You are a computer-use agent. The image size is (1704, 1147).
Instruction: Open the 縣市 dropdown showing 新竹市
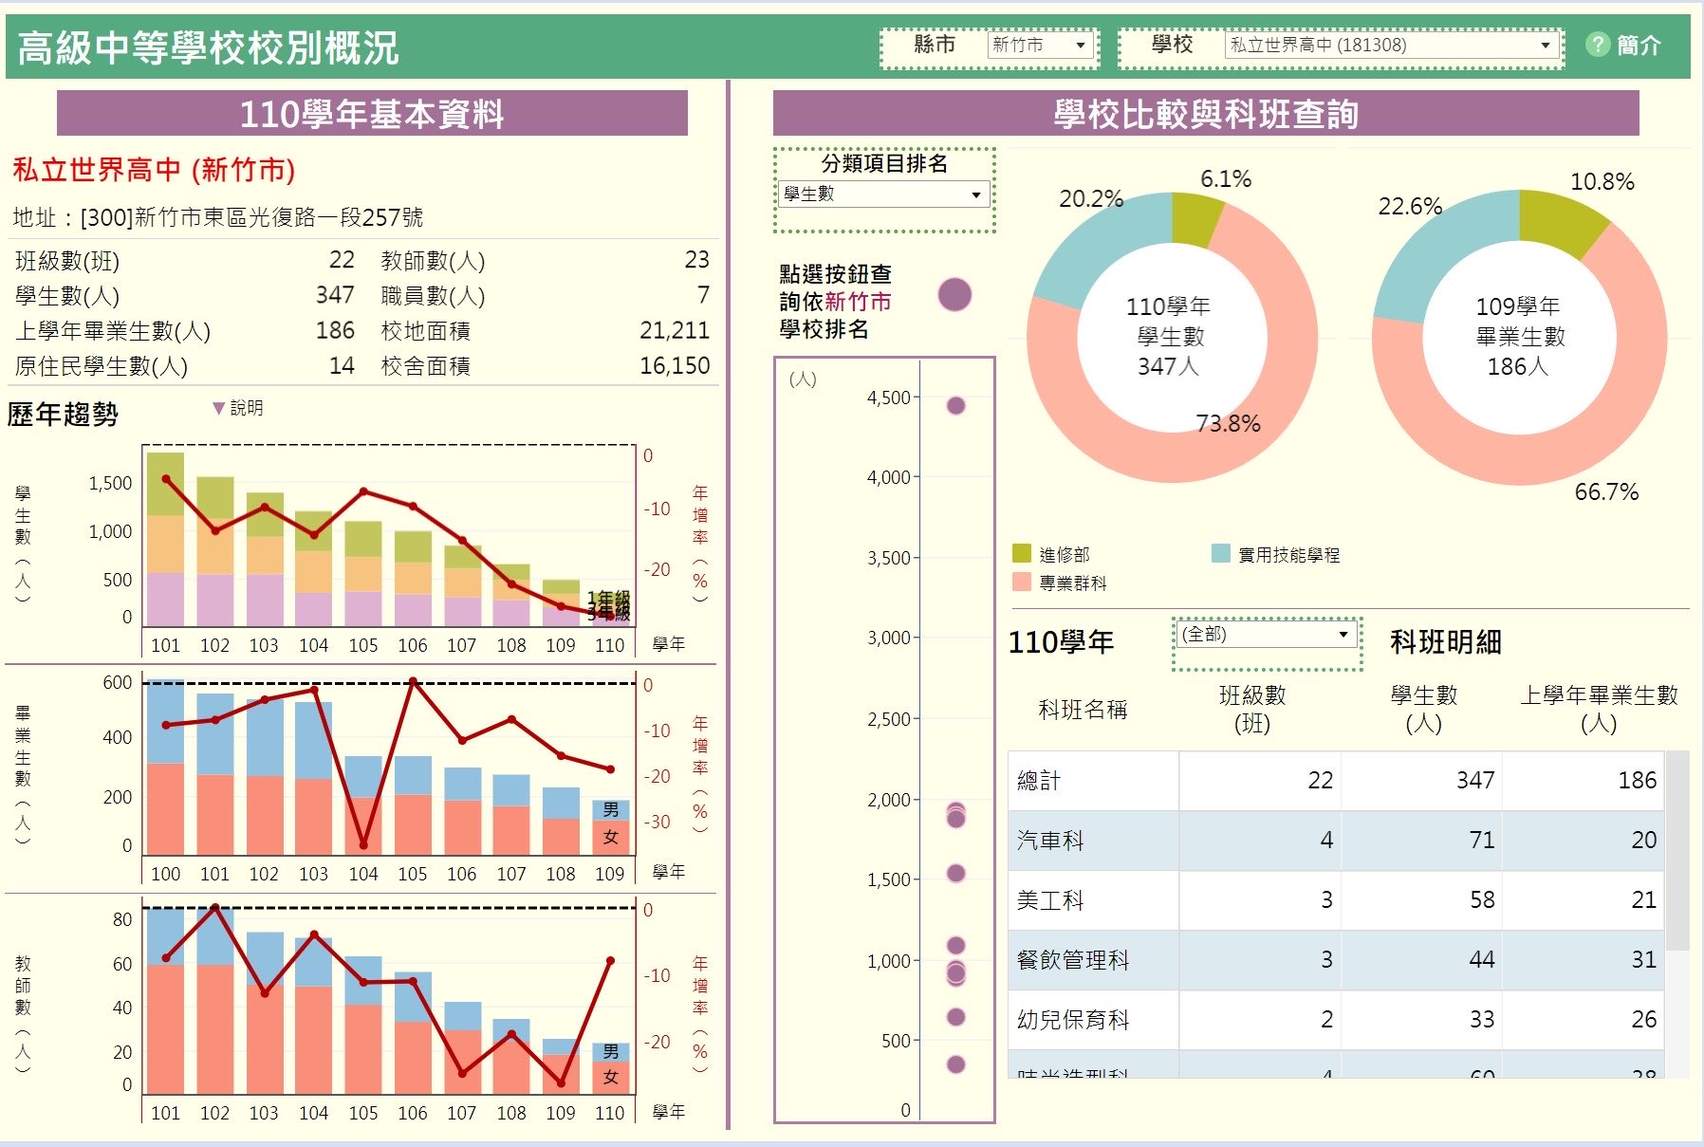(1039, 45)
